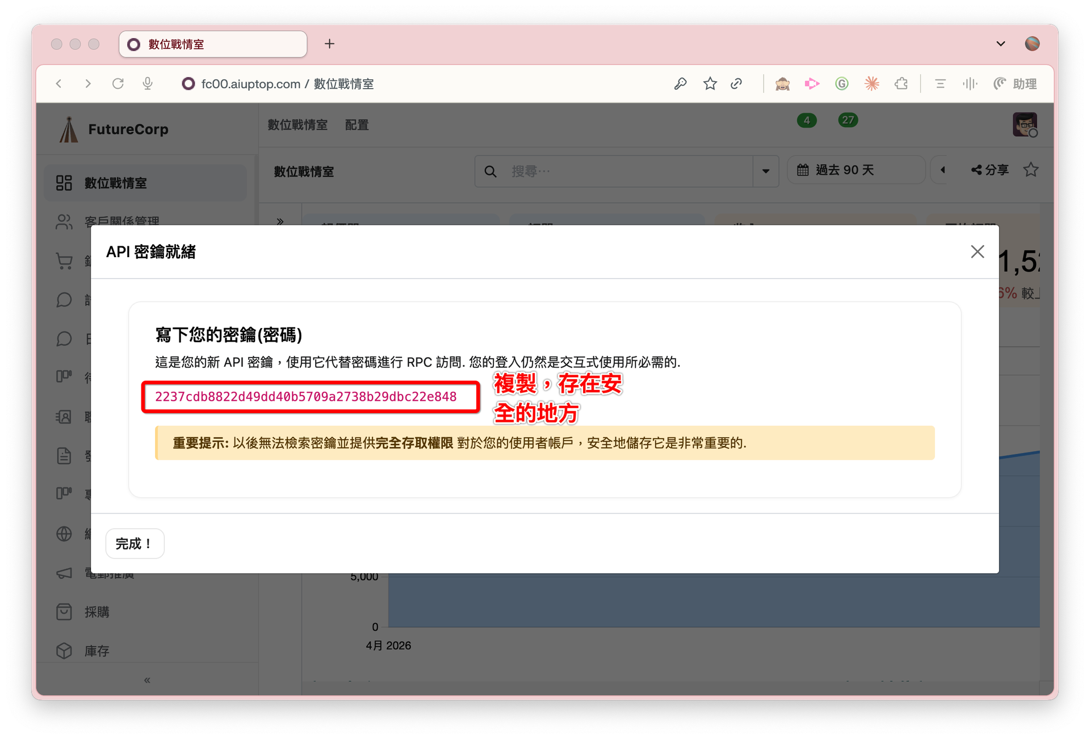1090x739 pixels.
Task: Open the user avatar menu
Action: pos(1025,124)
